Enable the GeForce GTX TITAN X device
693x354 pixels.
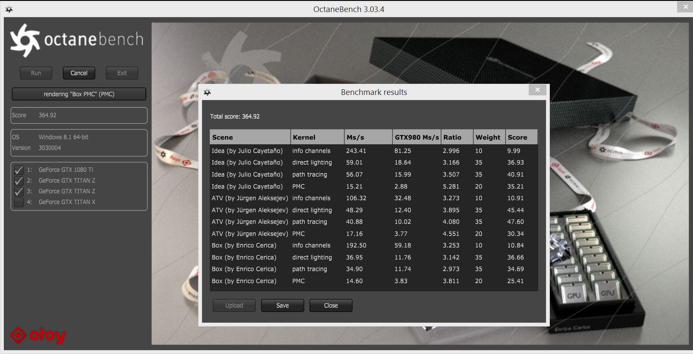click(x=19, y=202)
